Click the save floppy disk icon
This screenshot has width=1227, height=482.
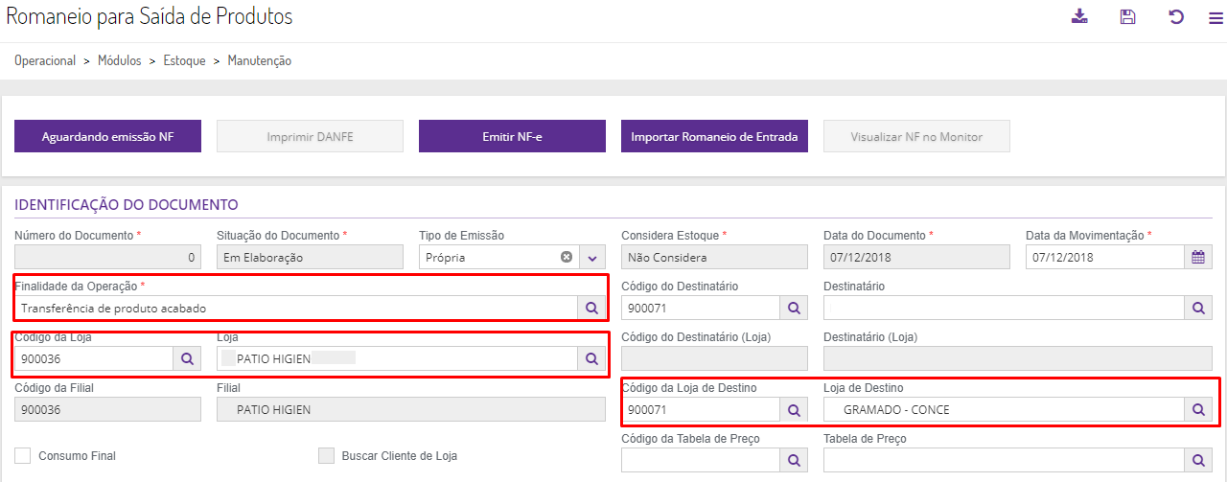[x=1128, y=16]
